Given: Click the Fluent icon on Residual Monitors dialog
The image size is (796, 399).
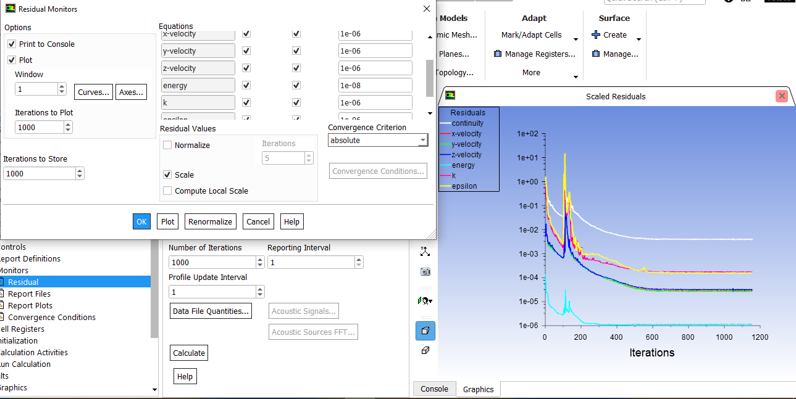Looking at the screenshot, I should point(12,9).
